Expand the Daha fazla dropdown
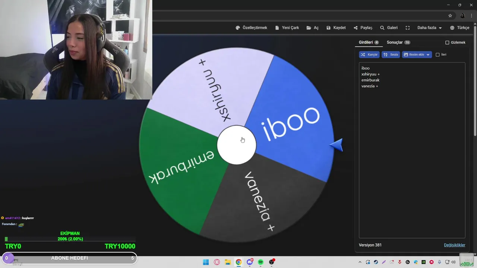The image size is (477, 268). (429, 28)
